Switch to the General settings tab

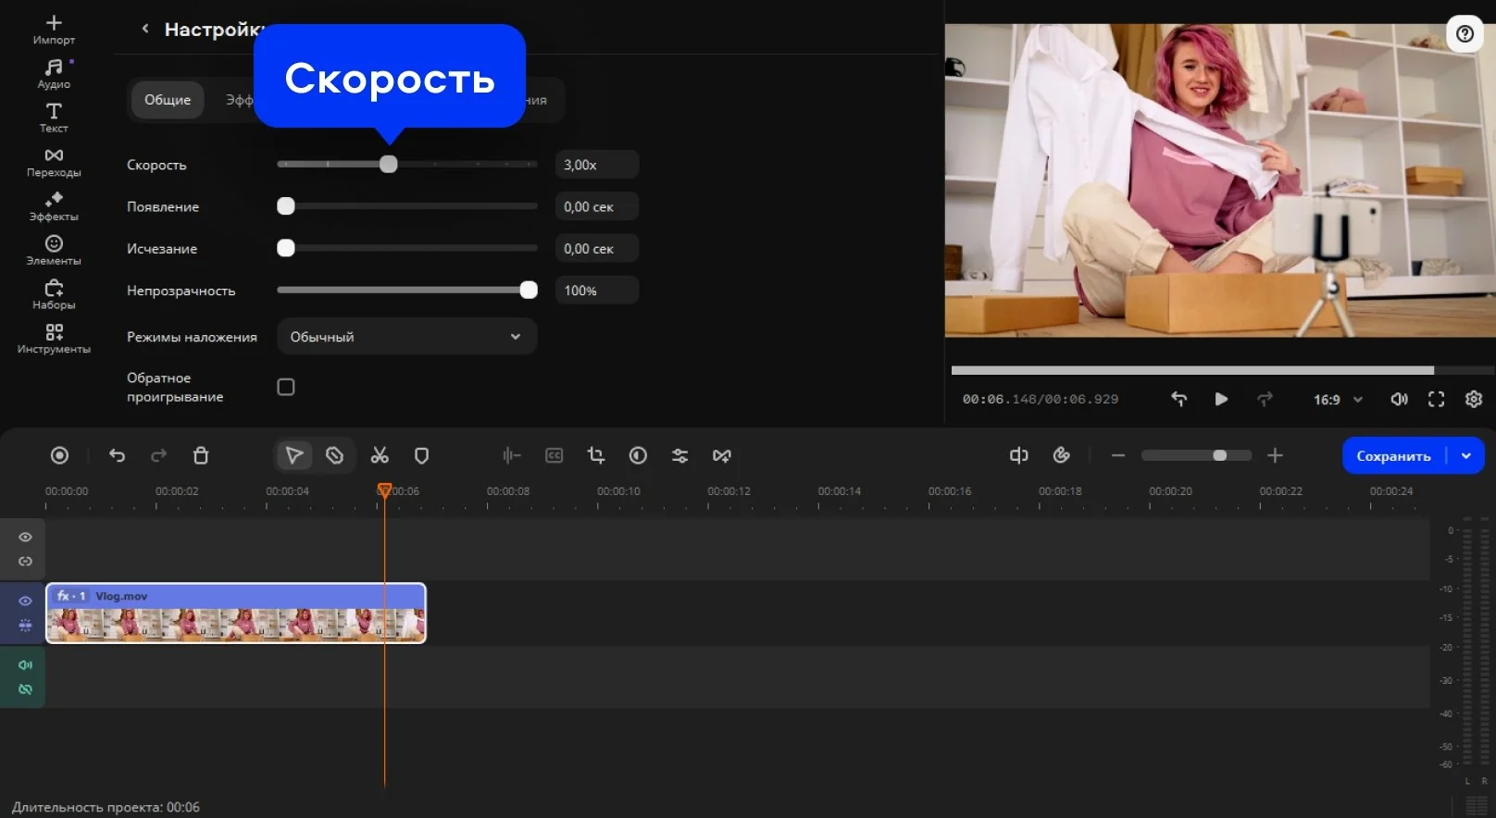(x=168, y=100)
